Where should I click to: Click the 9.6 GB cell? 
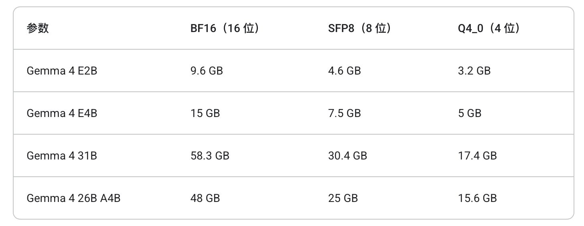click(207, 71)
